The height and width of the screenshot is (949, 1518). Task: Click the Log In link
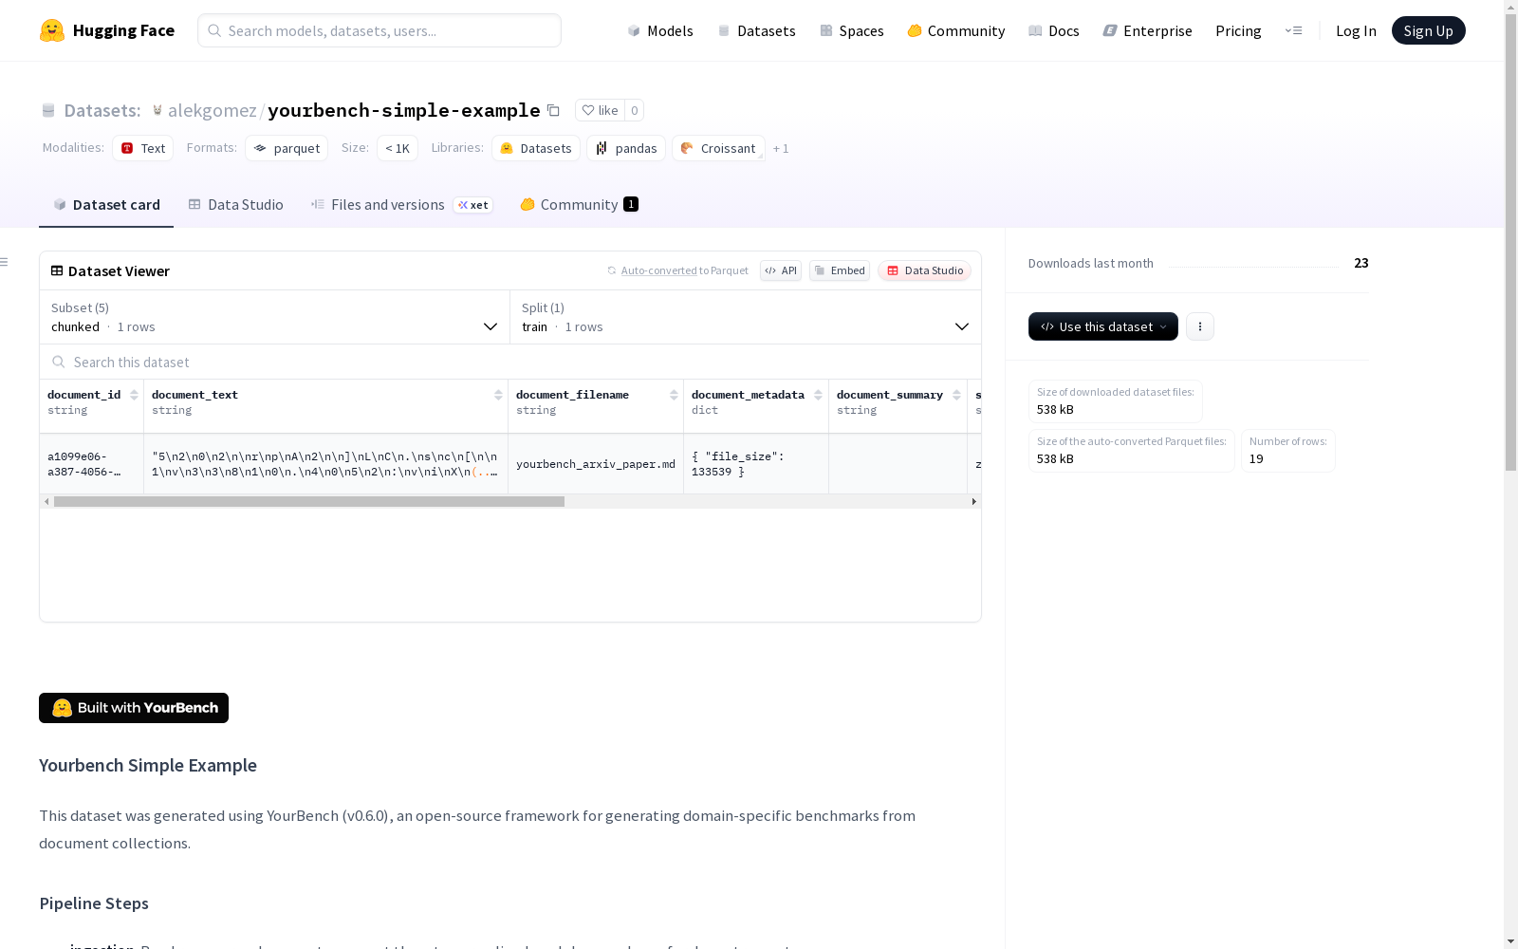tap(1356, 30)
